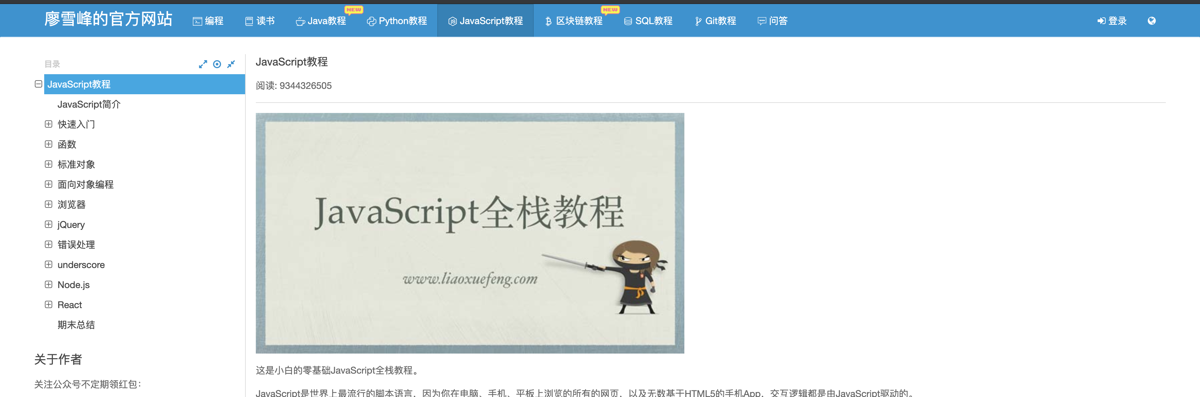Click the JavaScript全栈教程 banner image
The image size is (1200, 397).
click(x=469, y=233)
